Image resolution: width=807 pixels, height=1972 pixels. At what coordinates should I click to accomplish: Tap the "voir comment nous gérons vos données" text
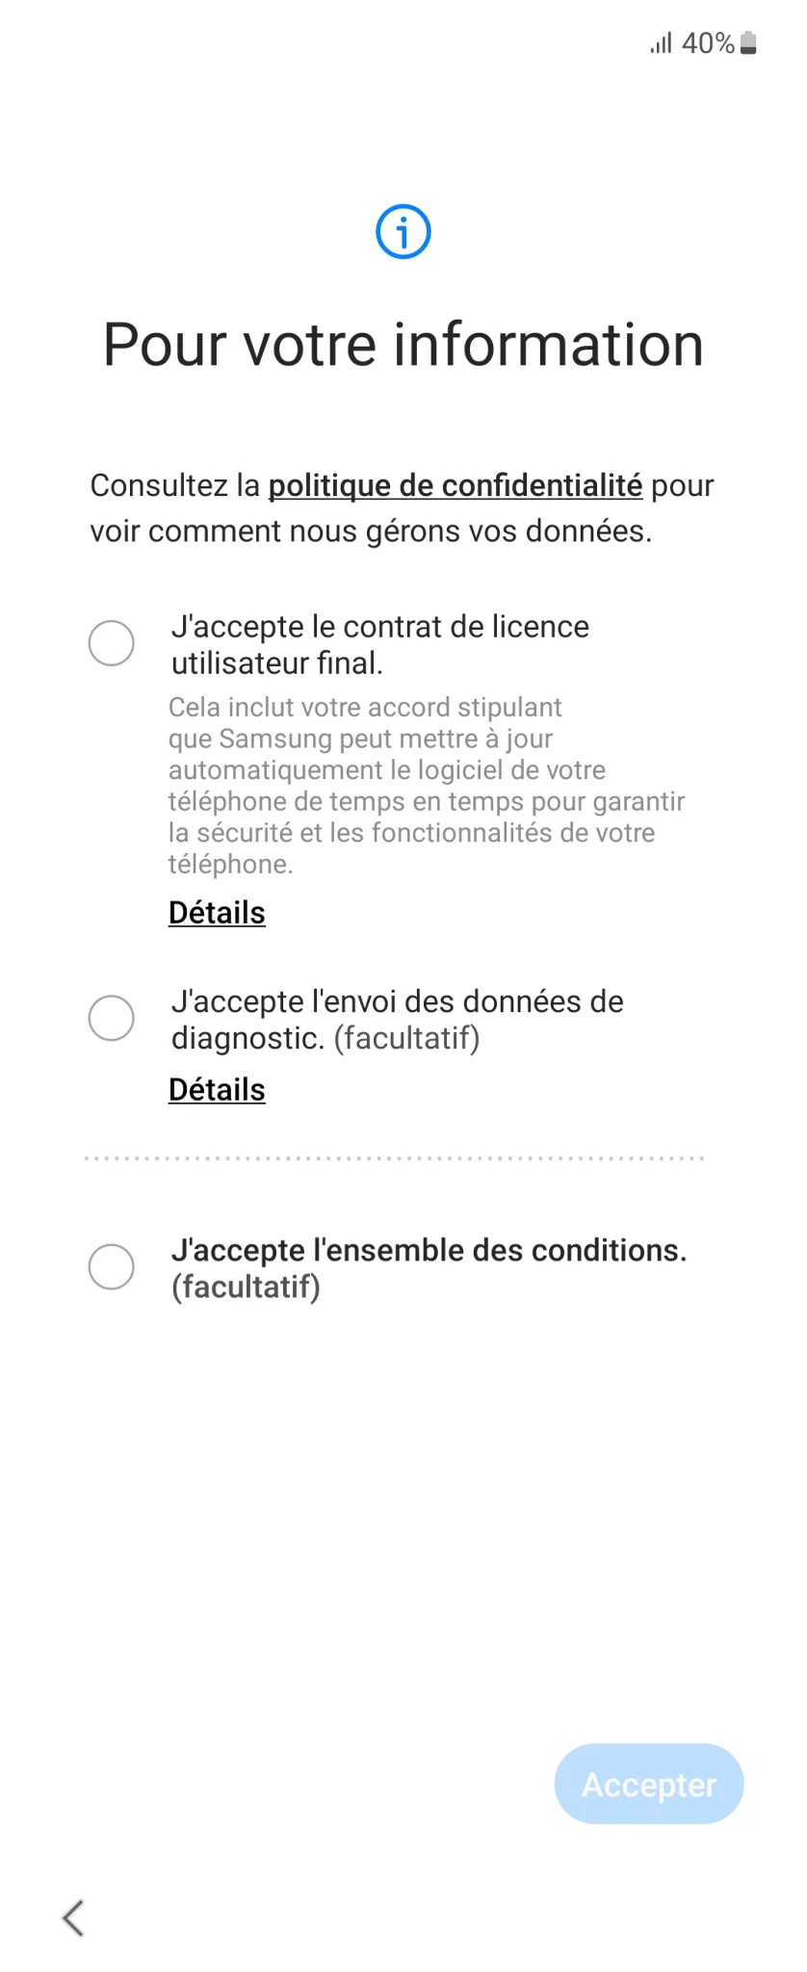371,532
